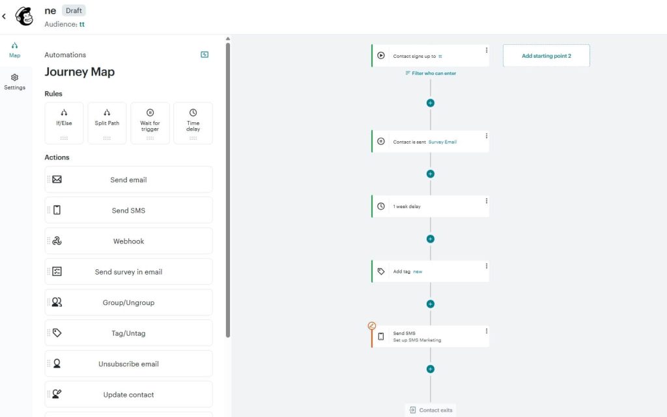The image size is (667, 417).
Task: Switch to the Settings tab
Action: click(x=14, y=81)
